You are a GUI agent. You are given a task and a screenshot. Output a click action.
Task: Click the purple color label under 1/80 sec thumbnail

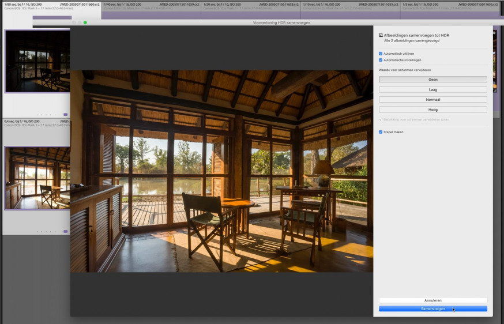66,114
